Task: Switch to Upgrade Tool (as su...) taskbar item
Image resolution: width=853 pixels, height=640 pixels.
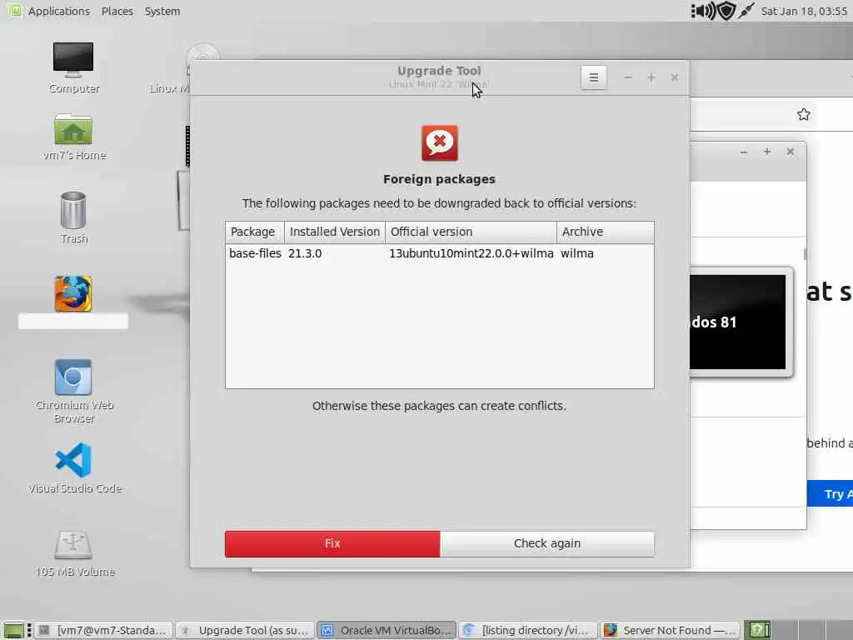Action: point(245,630)
